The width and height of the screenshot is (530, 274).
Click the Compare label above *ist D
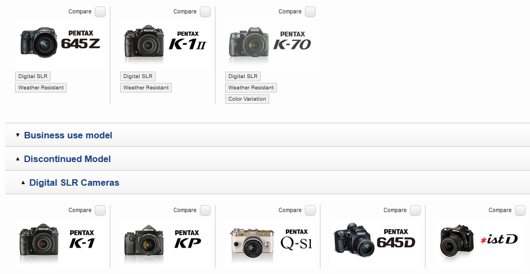click(500, 210)
